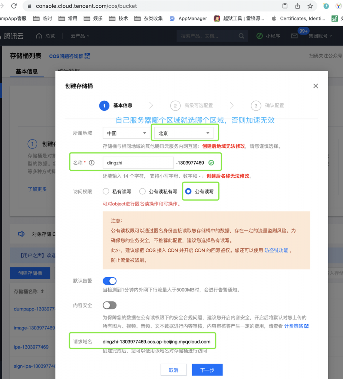Click the 请求域名 text dingzhi-1303977469.cos.ap-beijing.myqcloud.com

[x=156, y=342]
